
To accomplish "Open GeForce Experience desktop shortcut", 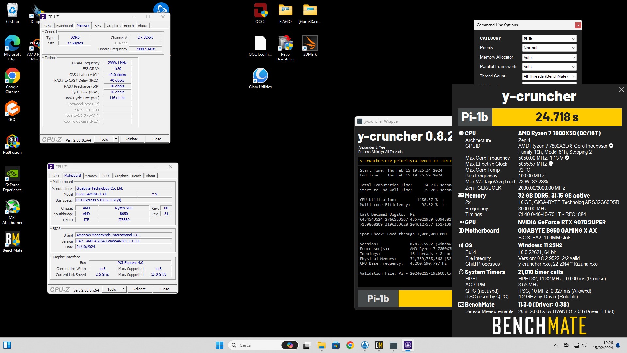I will [x=12, y=179].
